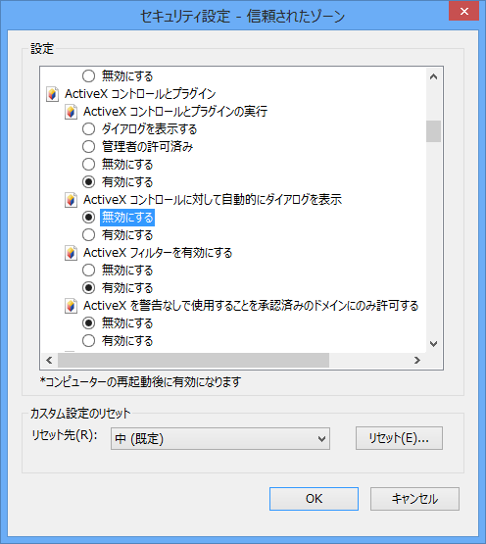Click icon next to ActiveX フィルターを有効にする

[71, 253]
